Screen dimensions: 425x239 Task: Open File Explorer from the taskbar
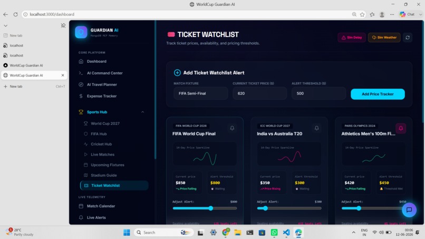tap(237, 233)
